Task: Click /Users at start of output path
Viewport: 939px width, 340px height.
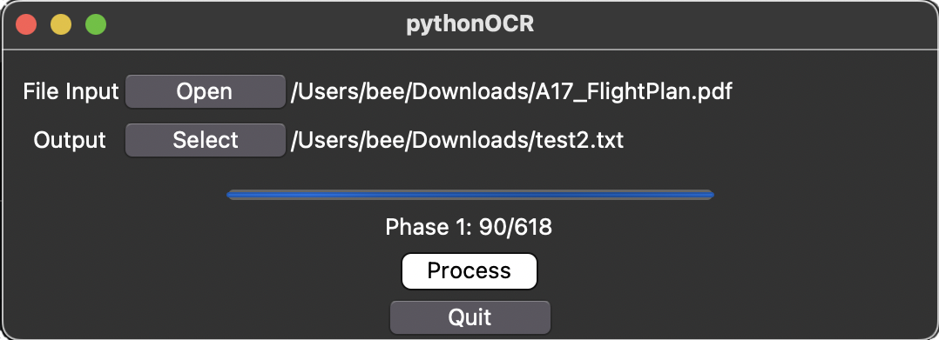Action: click(x=325, y=140)
